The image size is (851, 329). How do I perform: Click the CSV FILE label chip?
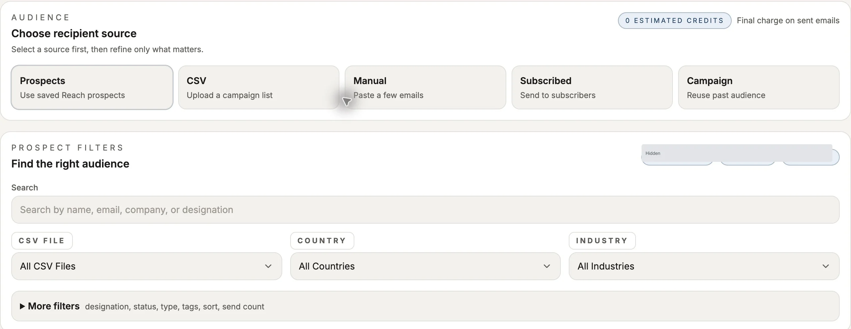coord(42,241)
